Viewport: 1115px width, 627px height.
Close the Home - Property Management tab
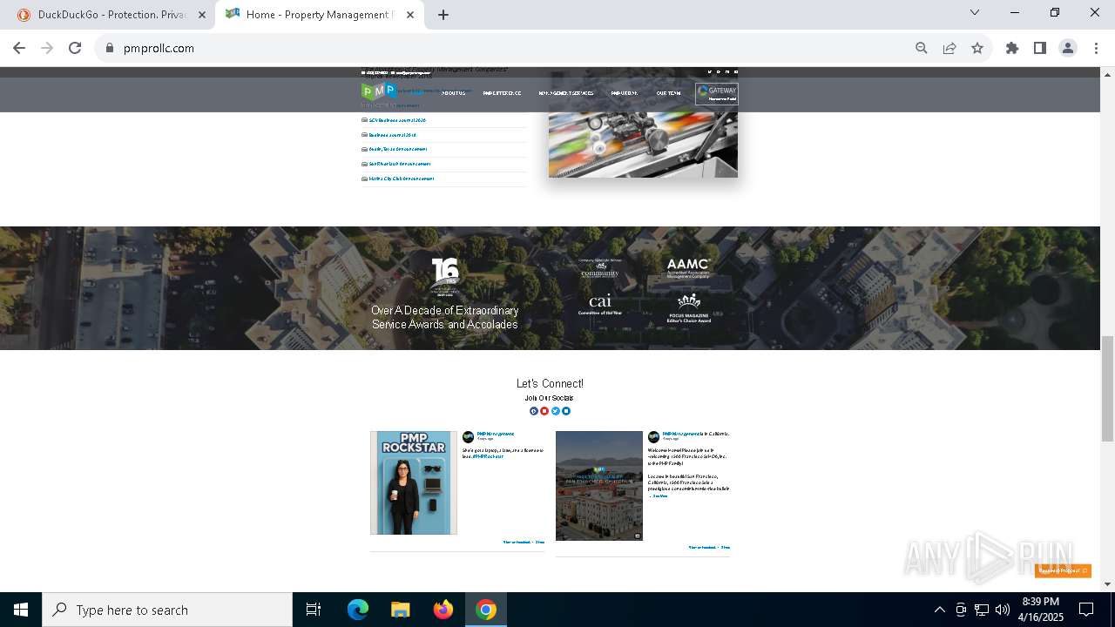pos(410,15)
